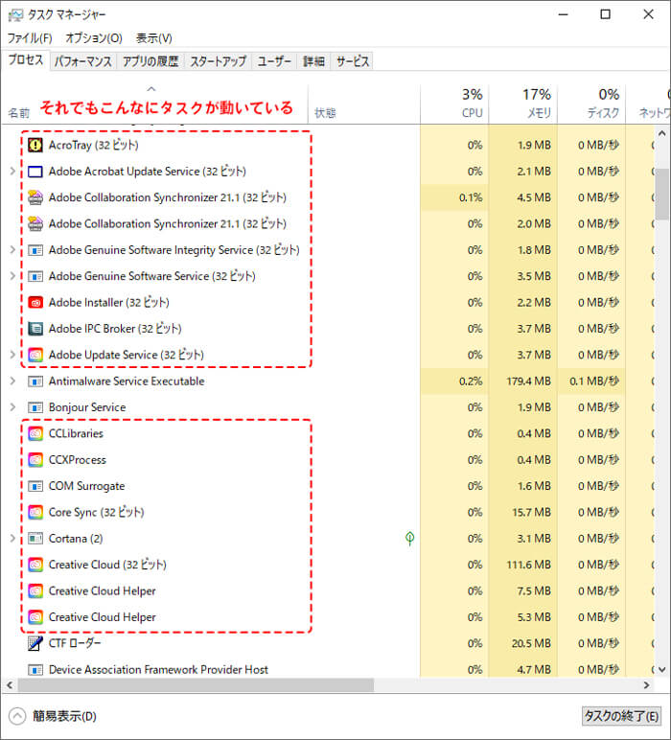The width and height of the screenshot is (671, 740).
Task: Click the CTF ローダー pen icon
Action: (x=35, y=643)
